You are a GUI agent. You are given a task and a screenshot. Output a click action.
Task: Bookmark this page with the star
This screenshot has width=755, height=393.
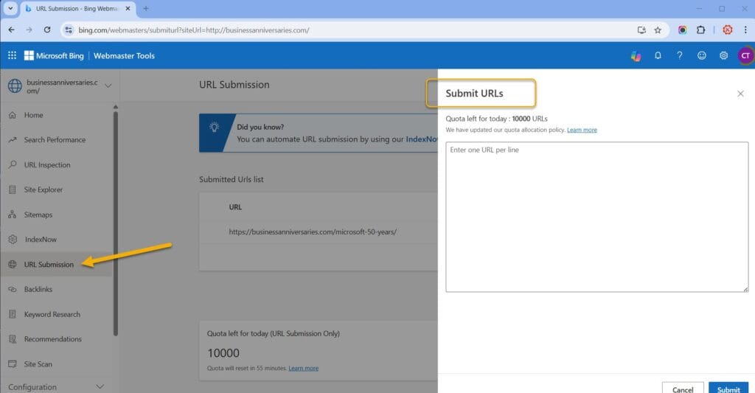pos(658,29)
